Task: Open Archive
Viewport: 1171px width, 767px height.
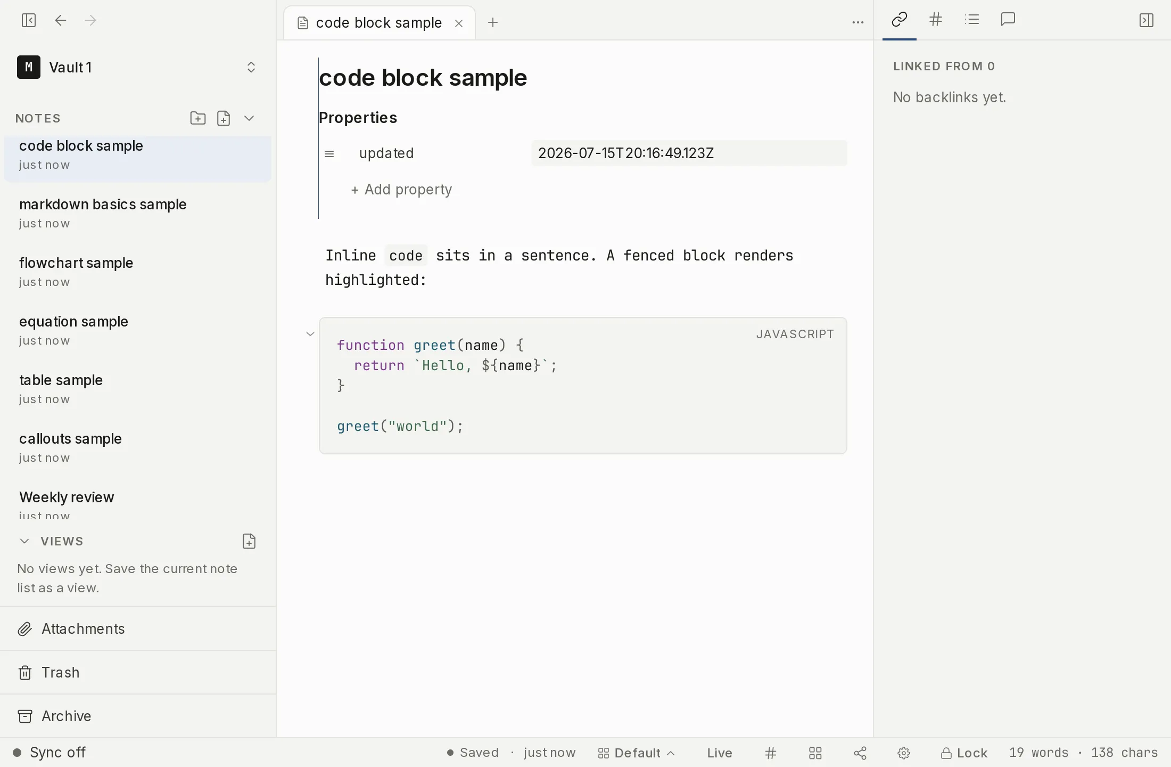Action: coord(138,716)
